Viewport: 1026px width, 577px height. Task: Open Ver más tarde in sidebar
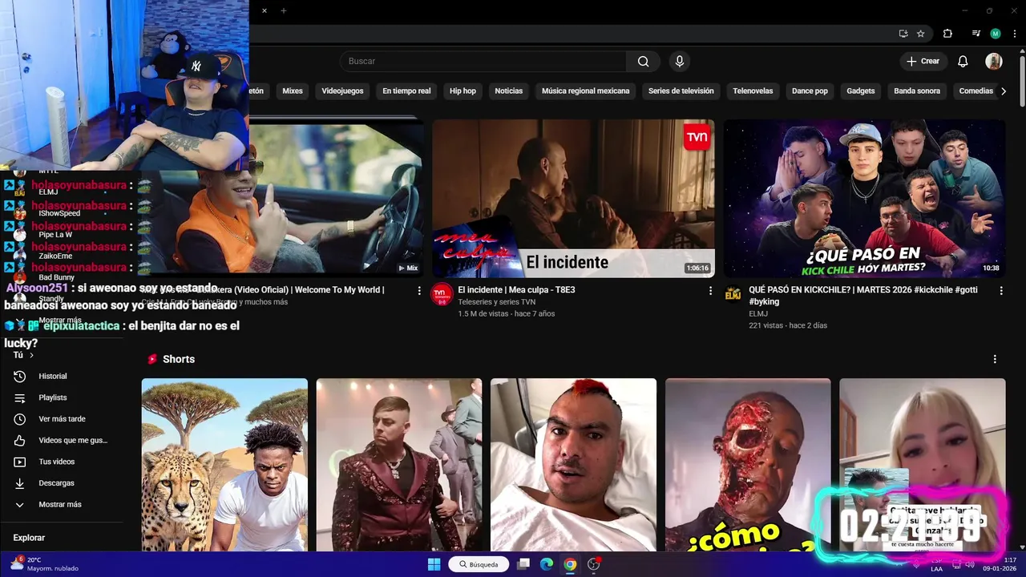click(62, 419)
